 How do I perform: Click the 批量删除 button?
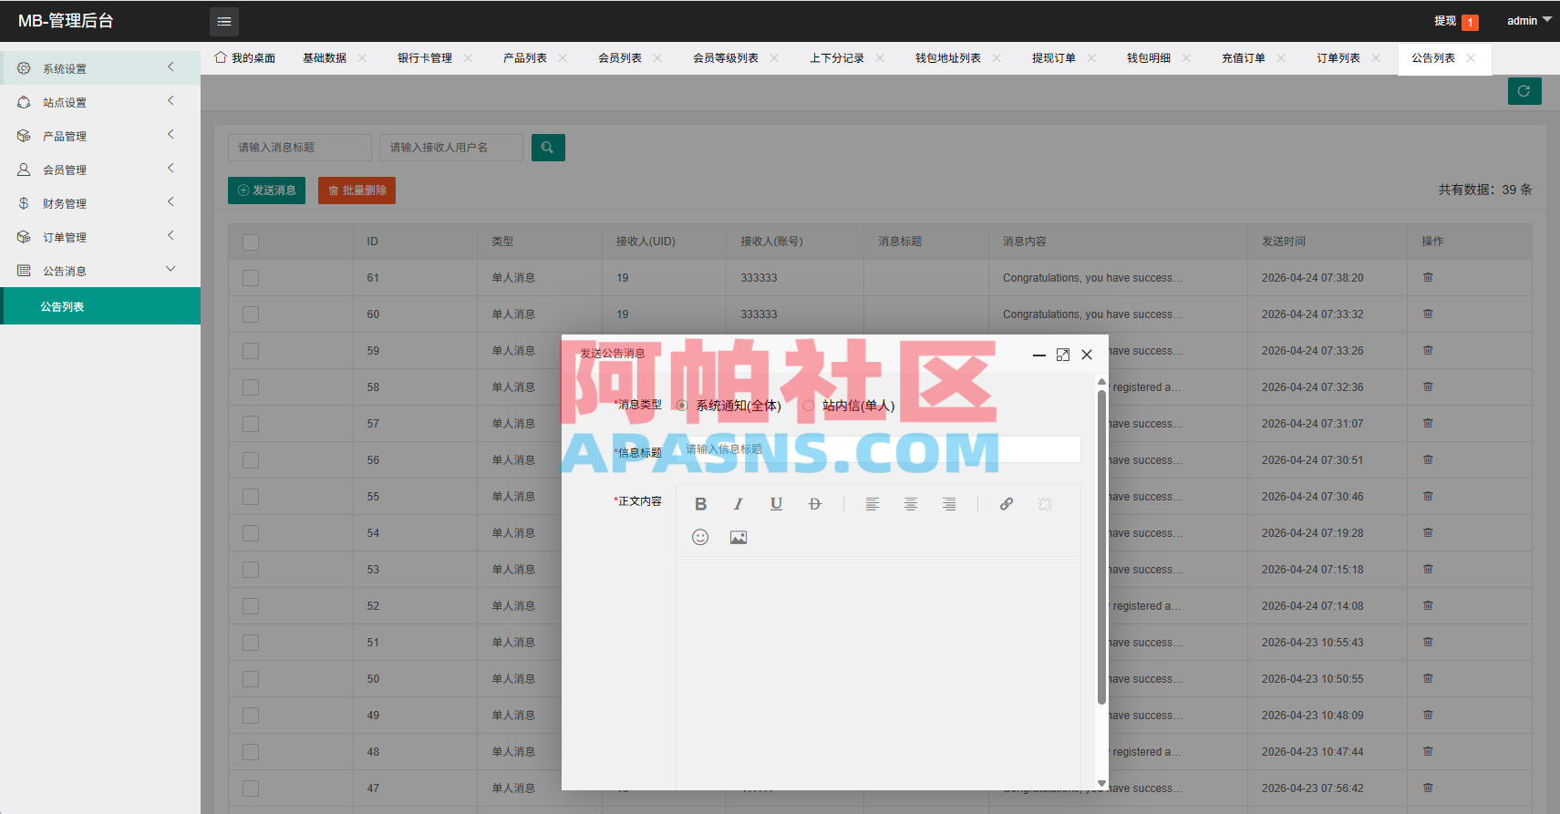[x=356, y=191]
